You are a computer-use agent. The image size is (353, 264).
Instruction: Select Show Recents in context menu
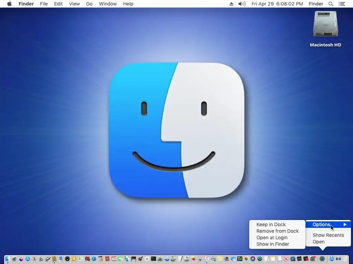pos(328,235)
